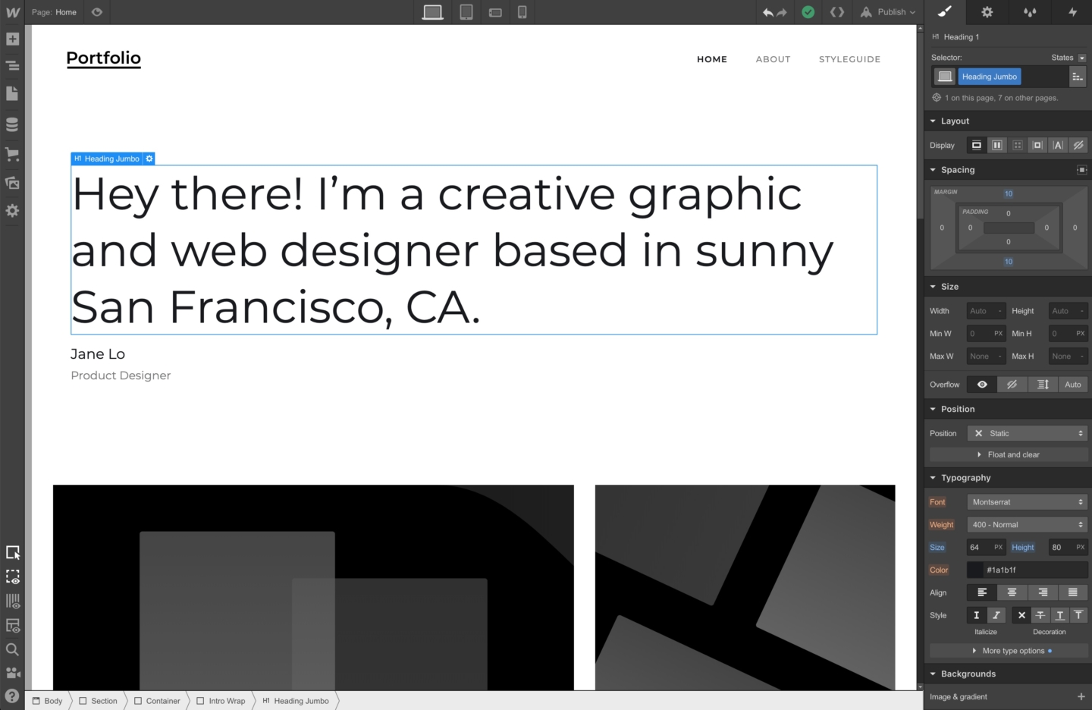The image size is (1092, 710).
Task: Justify text alignment
Action: pos(1073,592)
